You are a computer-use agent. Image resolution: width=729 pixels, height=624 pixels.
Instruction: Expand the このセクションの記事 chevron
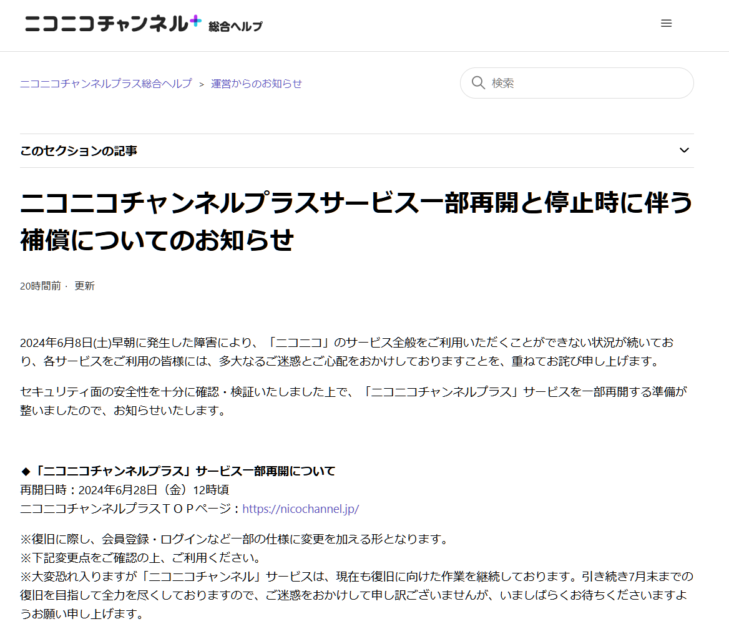684,150
